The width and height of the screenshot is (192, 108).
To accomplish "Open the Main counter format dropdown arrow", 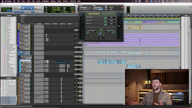I will point(61,8).
